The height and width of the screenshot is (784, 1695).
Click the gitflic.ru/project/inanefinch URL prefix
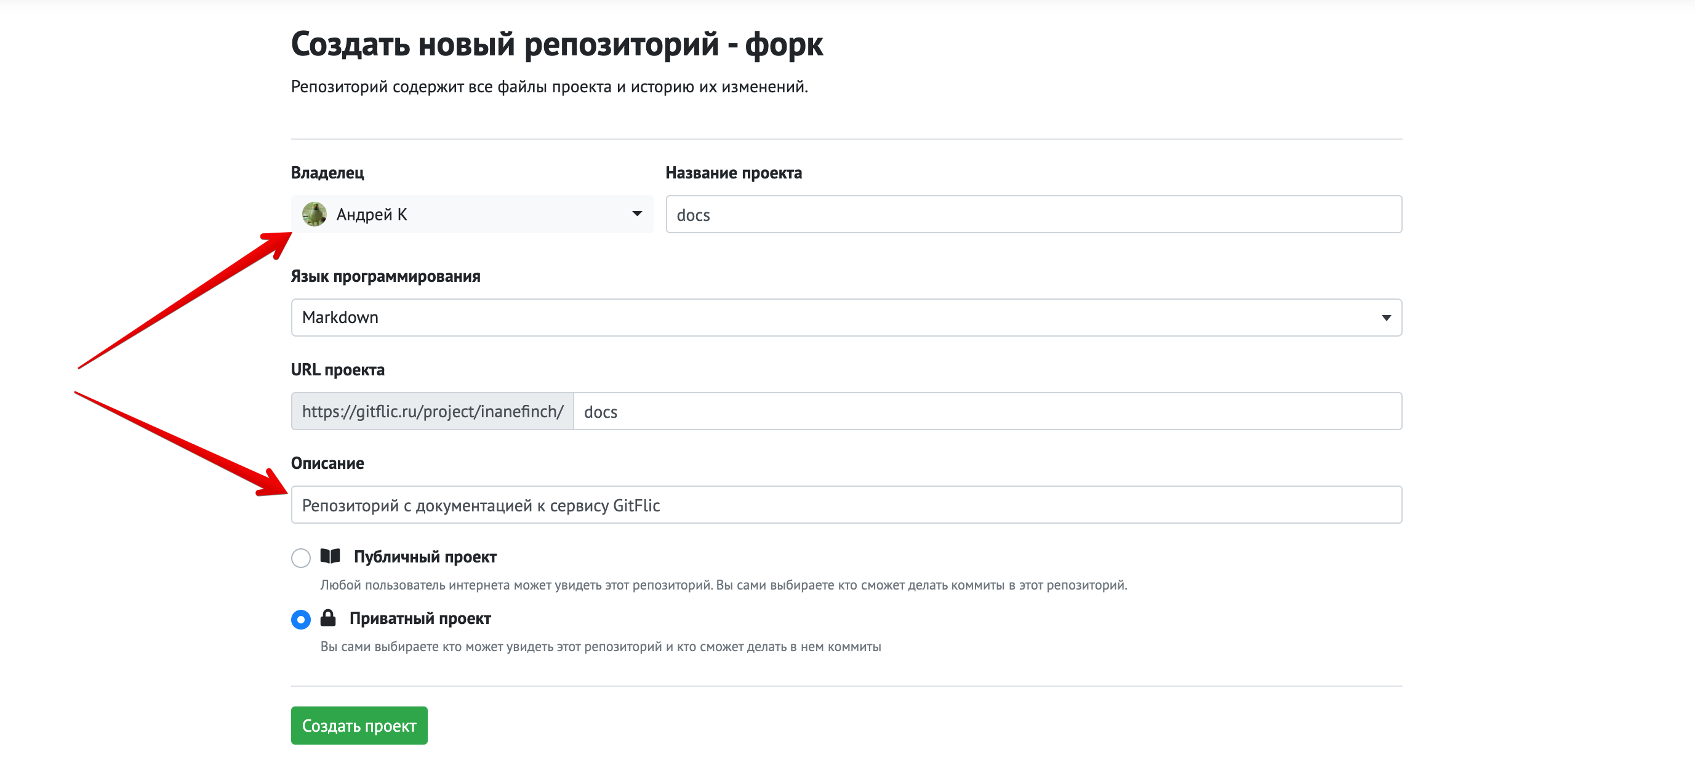click(432, 412)
